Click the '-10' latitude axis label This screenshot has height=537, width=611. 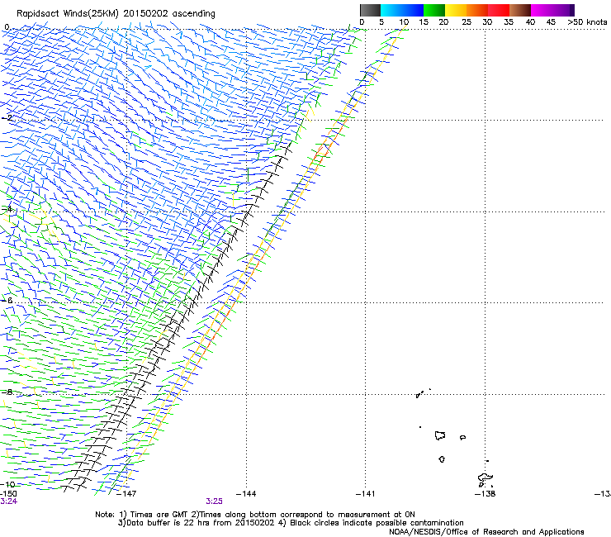click(x=8, y=484)
